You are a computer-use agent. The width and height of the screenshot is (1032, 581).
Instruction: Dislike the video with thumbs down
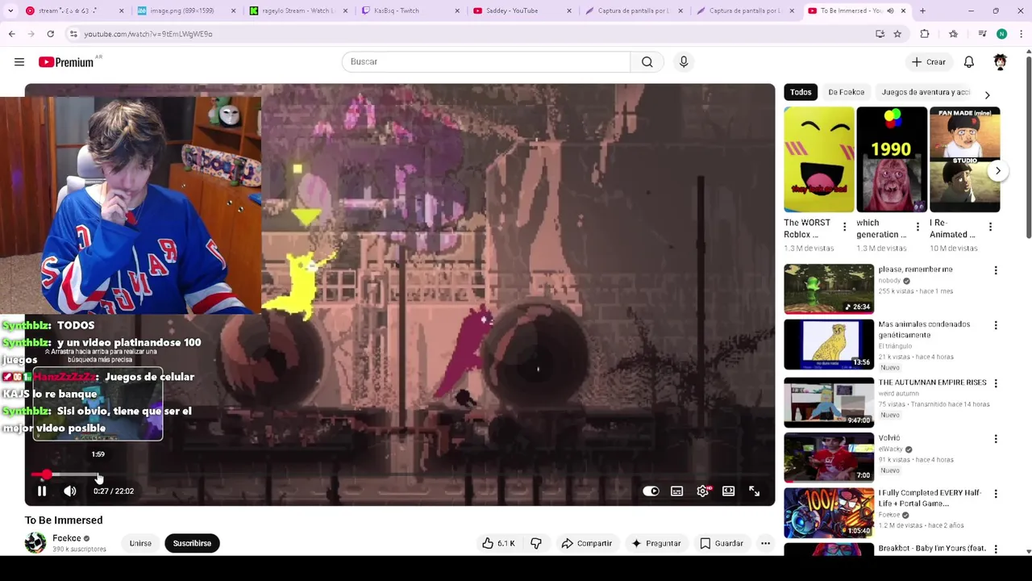coord(536,543)
